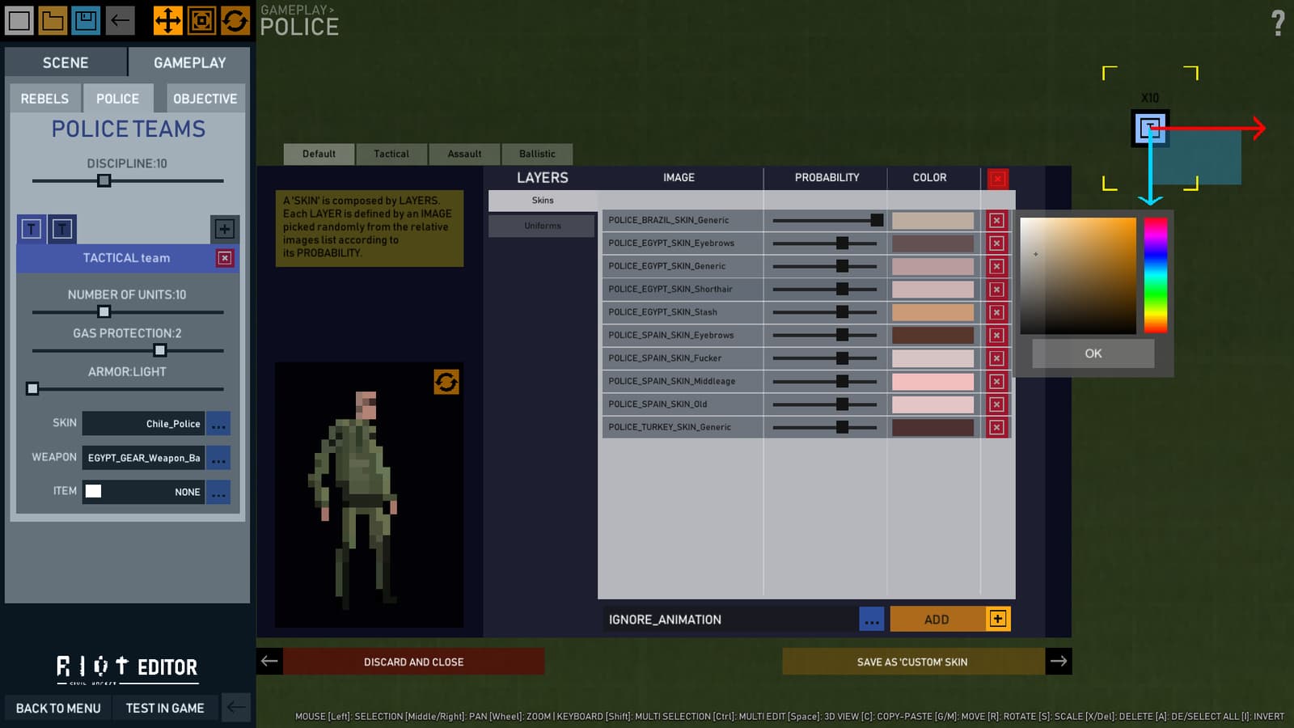The width and height of the screenshot is (1294, 728).
Task: Confirm color picker with OK
Action: (1093, 353)
